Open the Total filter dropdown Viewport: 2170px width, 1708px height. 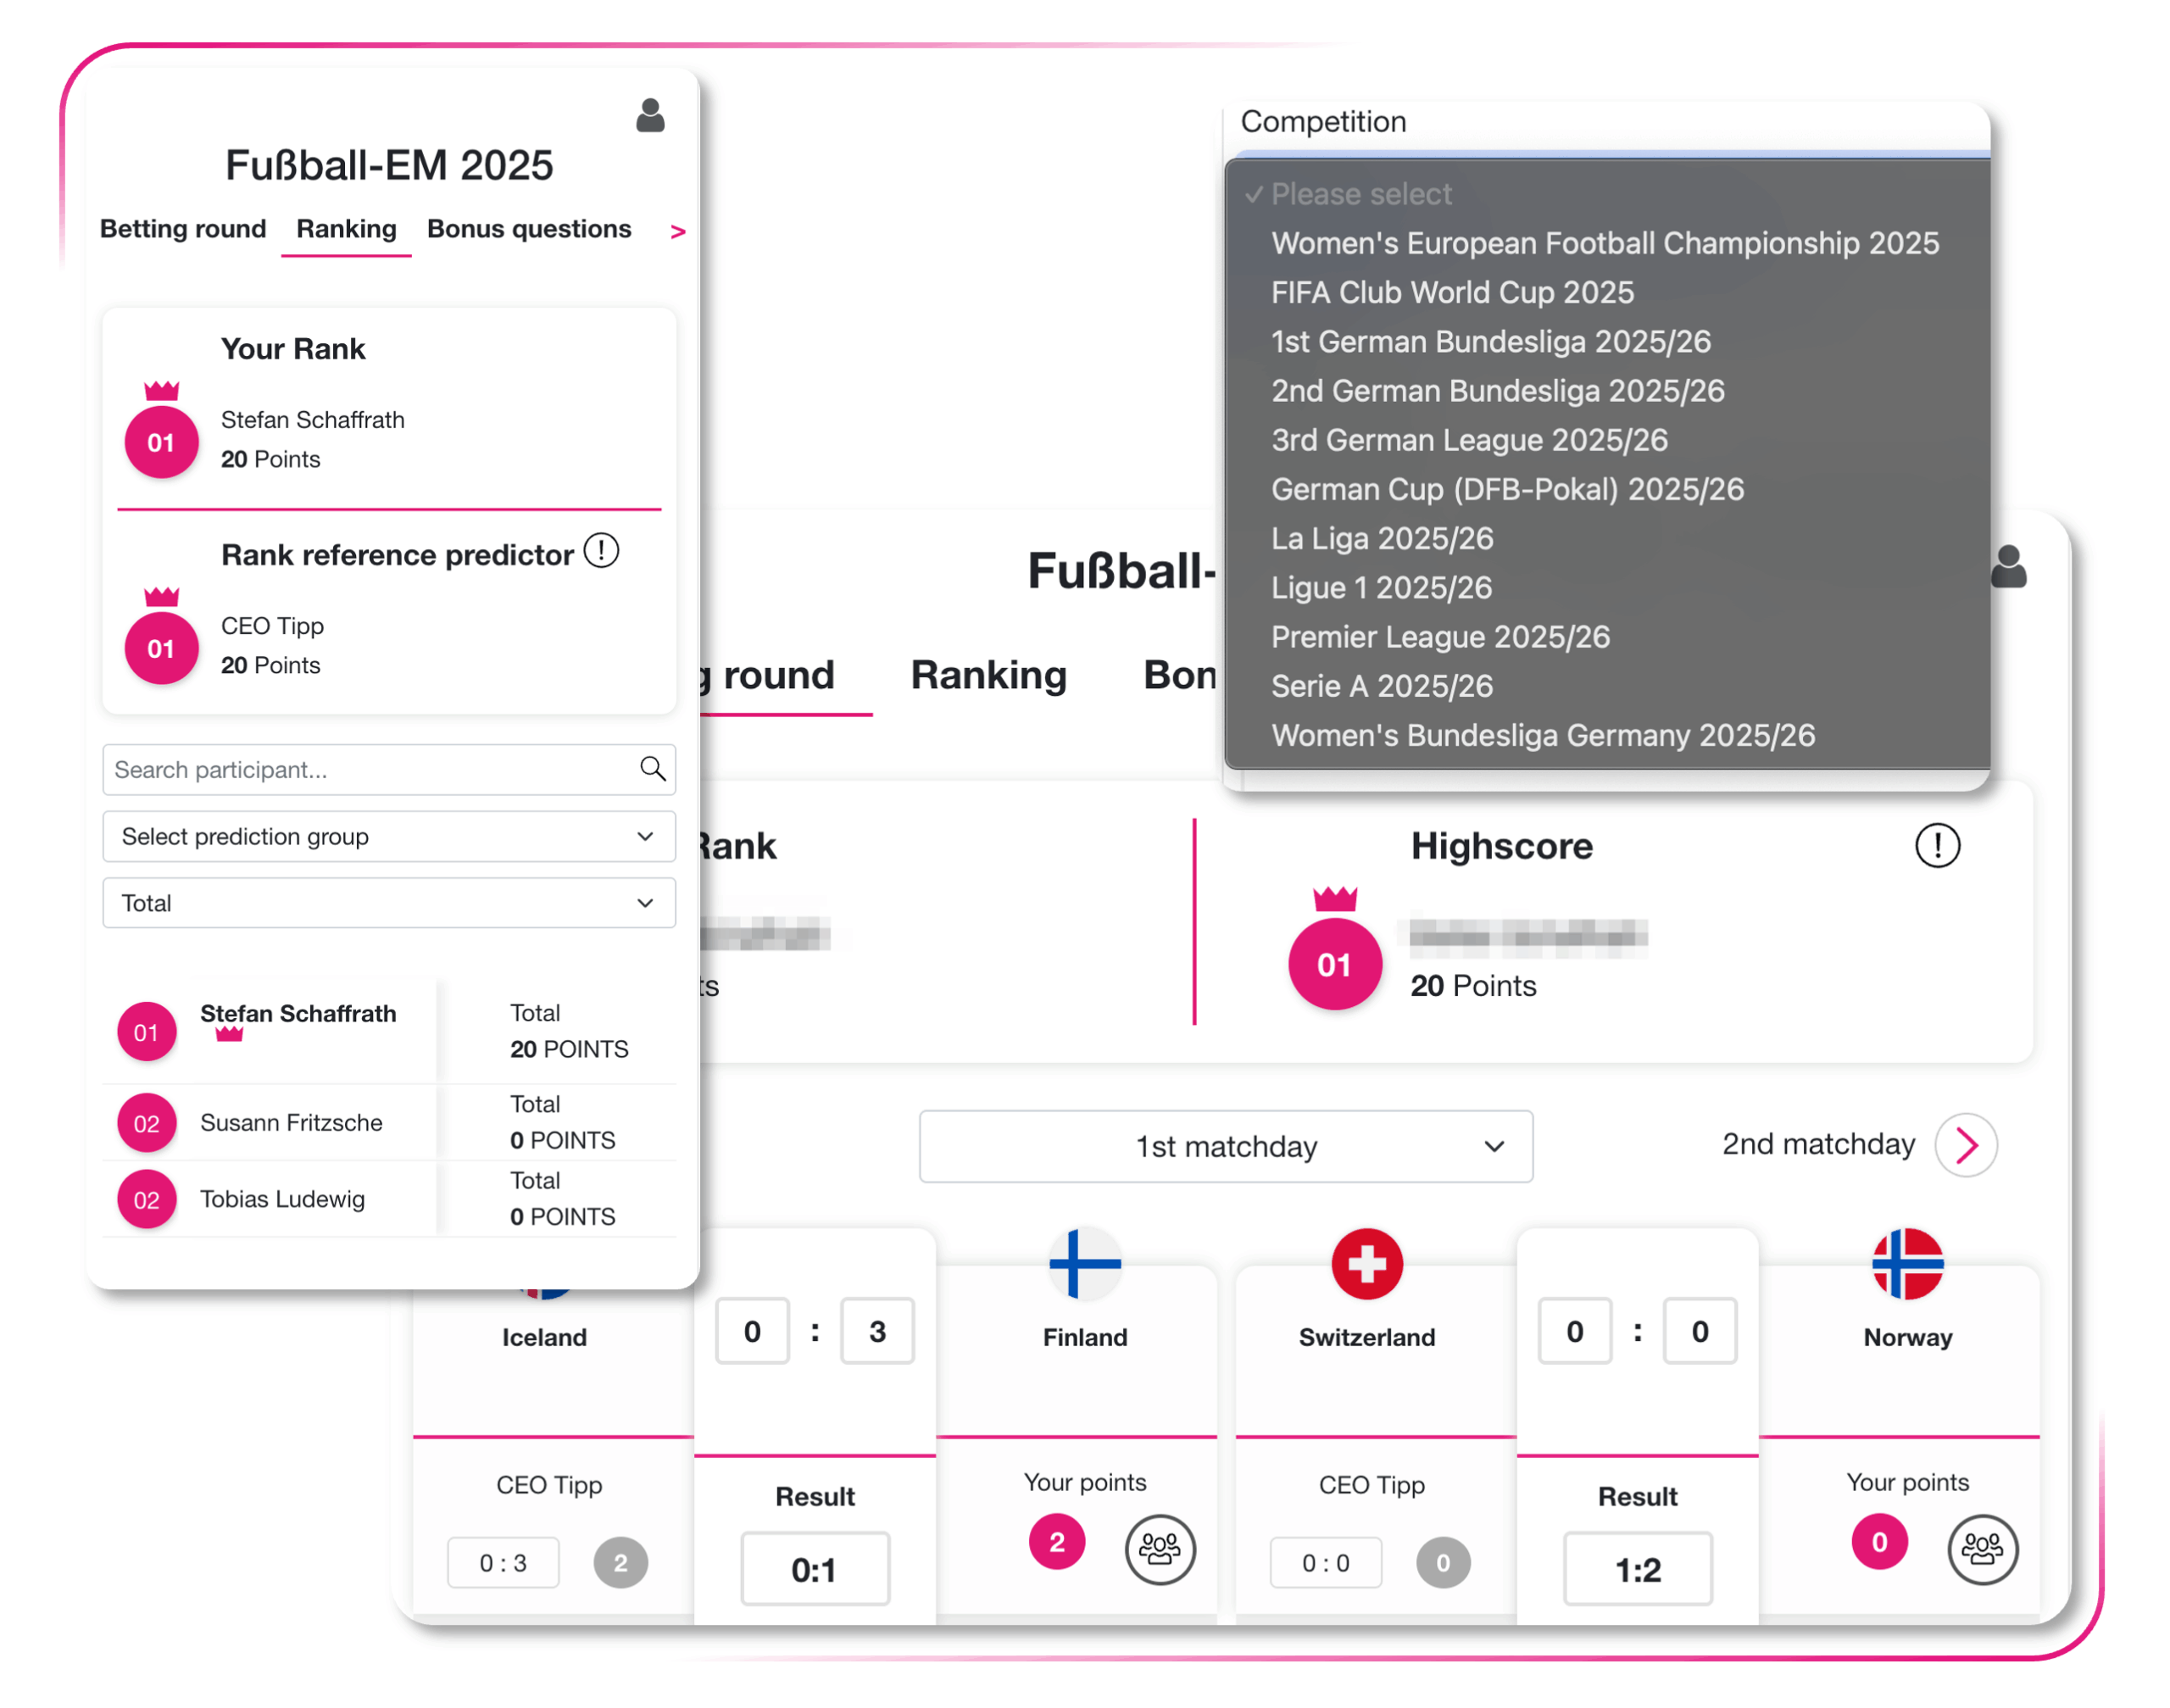click(389, 903)
